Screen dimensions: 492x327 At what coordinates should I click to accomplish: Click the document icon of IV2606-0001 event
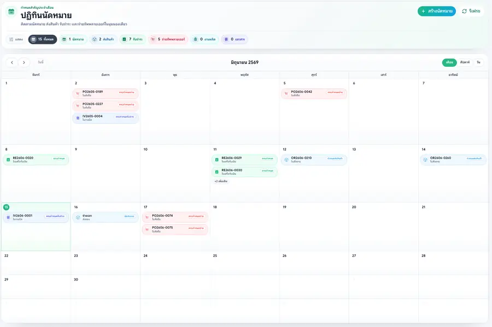click(x=8, y=218)
